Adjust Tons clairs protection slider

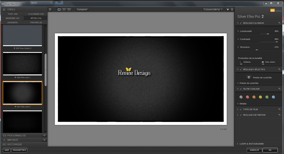click(x=263, y=64)
